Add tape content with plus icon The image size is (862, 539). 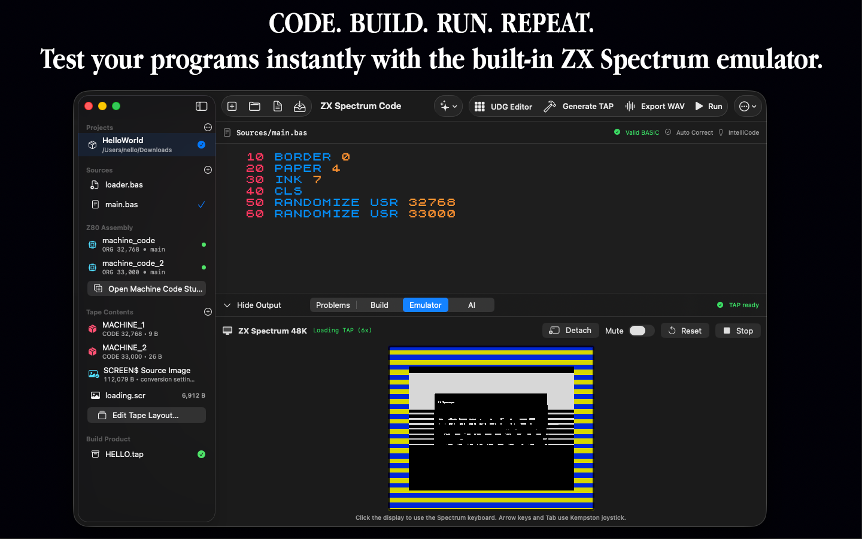tap(208, 312)
